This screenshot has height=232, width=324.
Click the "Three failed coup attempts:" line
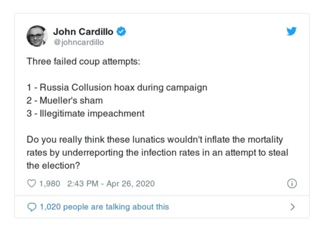pos(83,62)
